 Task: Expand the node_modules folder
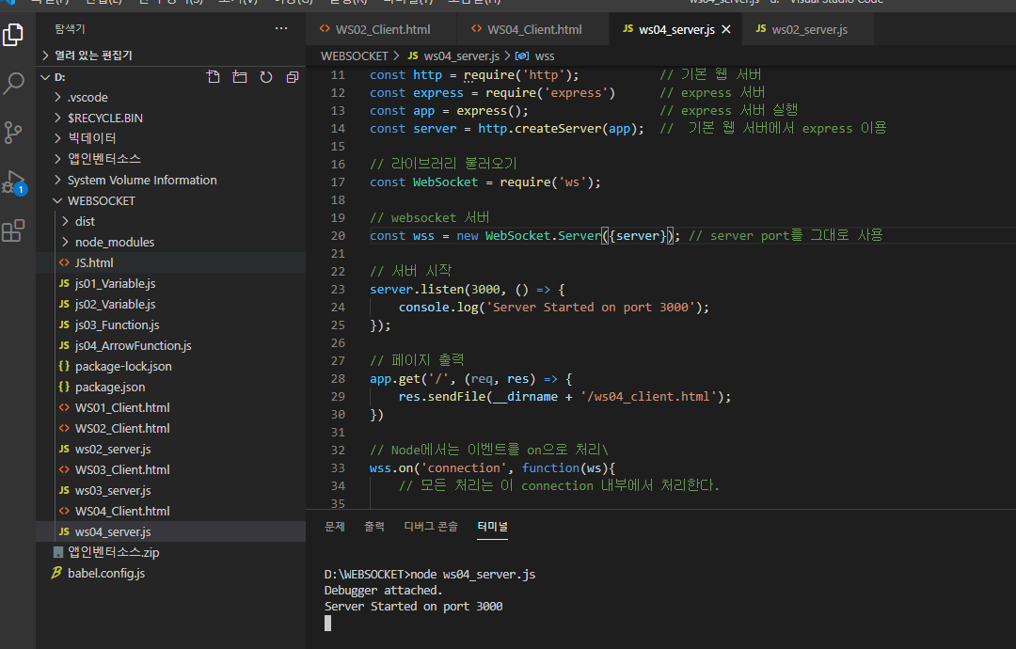click(170, 243)
